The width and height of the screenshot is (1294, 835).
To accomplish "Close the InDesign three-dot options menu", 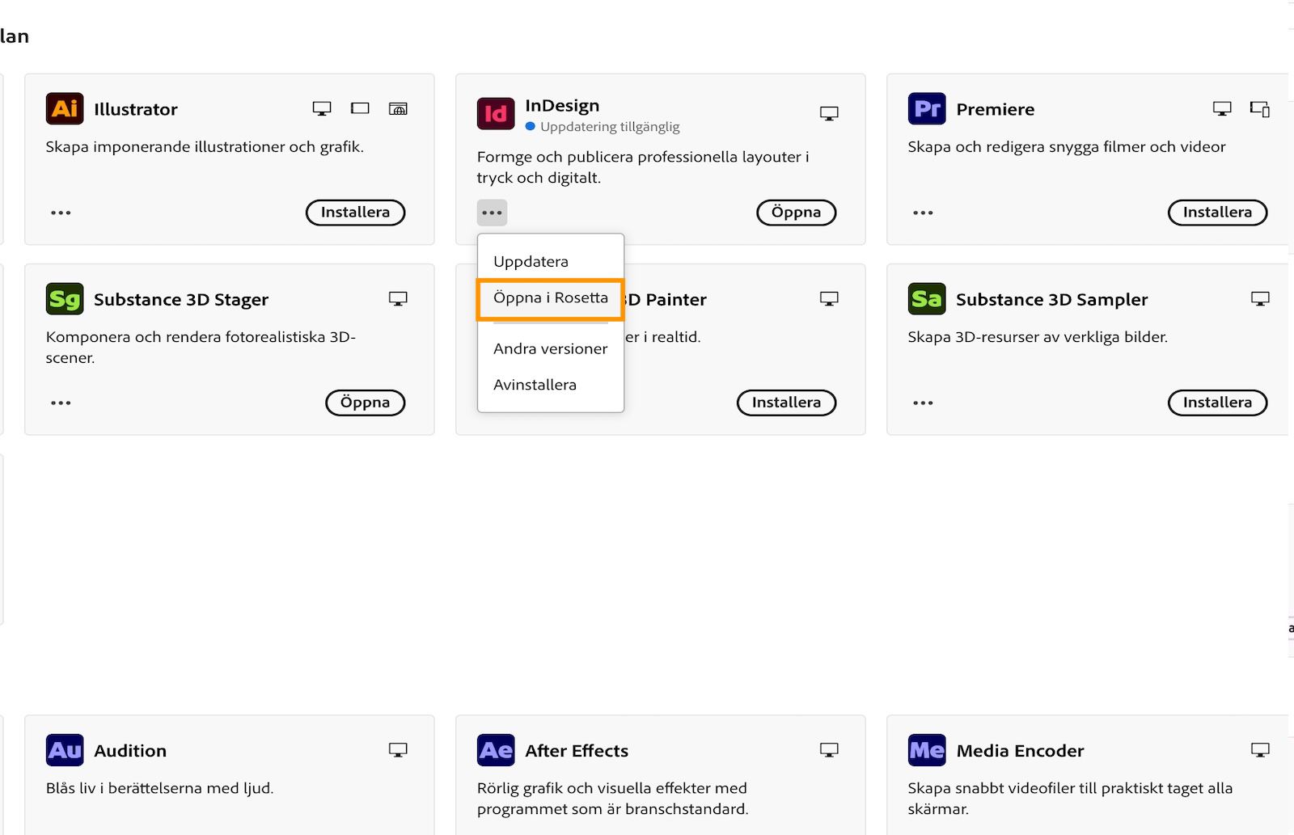I will click(x=492, y=213).
